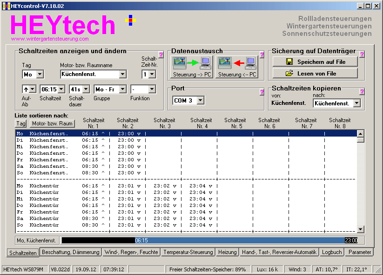383x275 pixels.
Task: Click the list scrollbar up arrow
Action: [361, 134]
